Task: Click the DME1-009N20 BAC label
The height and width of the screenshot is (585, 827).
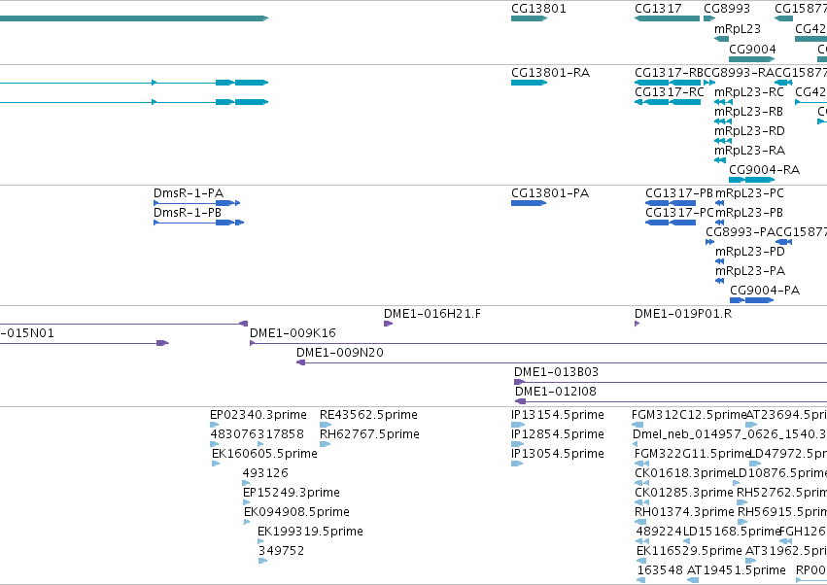Action: [340, 353]
